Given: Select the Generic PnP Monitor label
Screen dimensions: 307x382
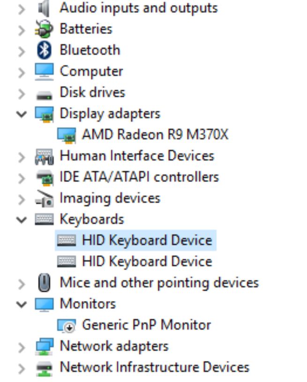Looking at the screenshot, I should click(146, 325).
